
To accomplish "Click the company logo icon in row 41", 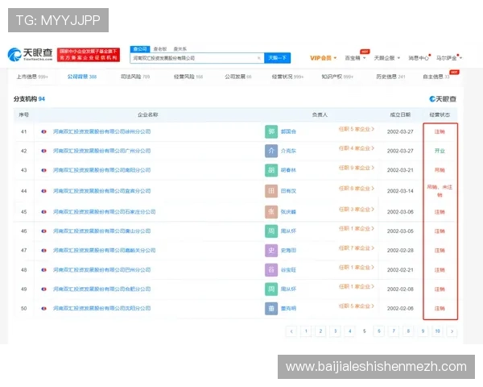I will (43, 131).
